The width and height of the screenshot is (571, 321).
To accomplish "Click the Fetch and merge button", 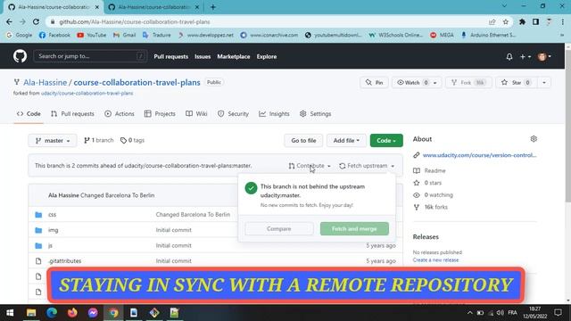I will point(354,229).
